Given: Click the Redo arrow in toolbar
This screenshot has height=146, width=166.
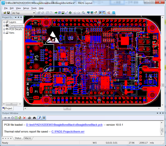Looking at the screenshot, I should click(x=78, y=13).
